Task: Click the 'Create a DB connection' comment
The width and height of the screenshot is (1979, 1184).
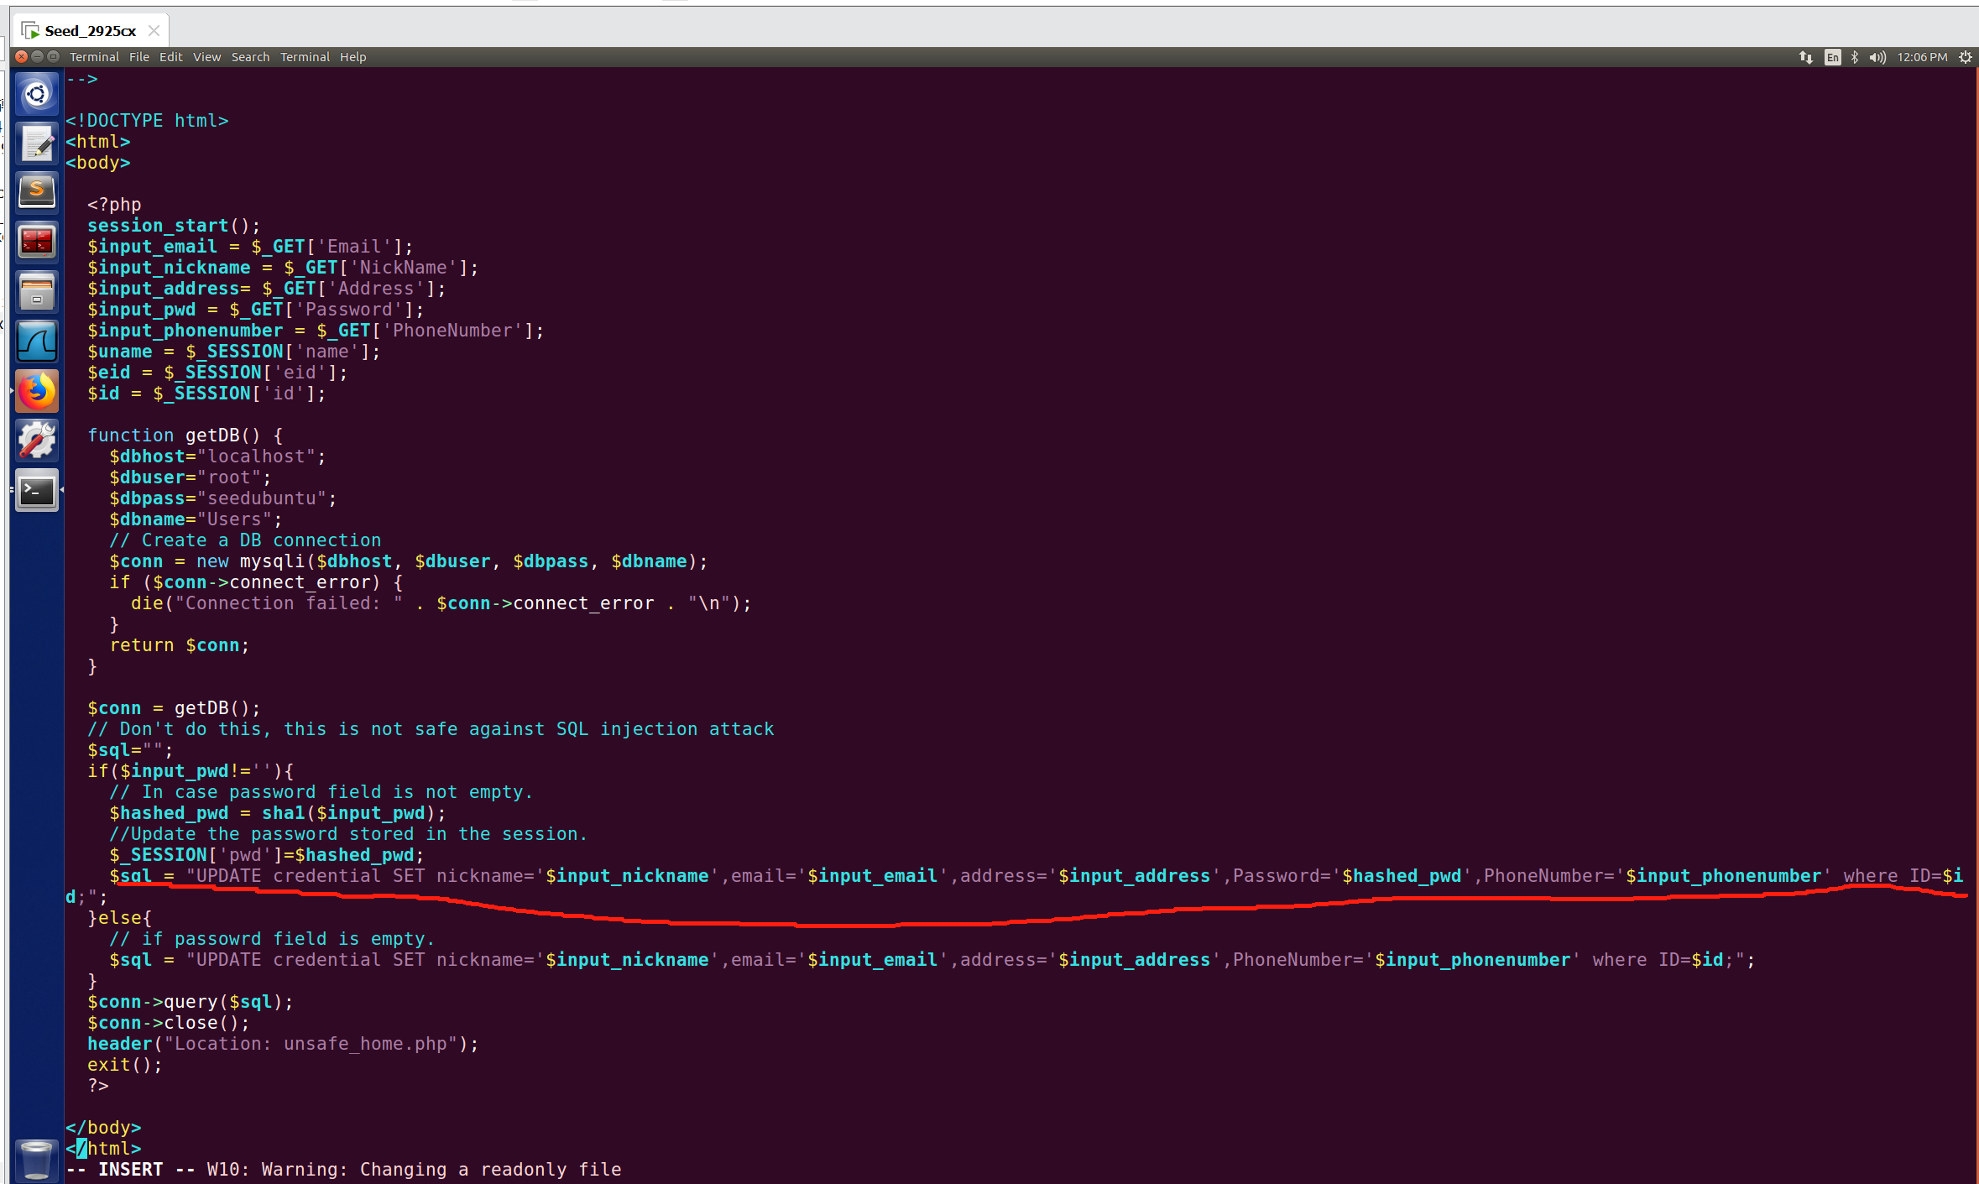Action: point(245,540)
